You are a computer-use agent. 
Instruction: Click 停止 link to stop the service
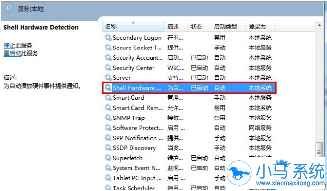point(9,46)
